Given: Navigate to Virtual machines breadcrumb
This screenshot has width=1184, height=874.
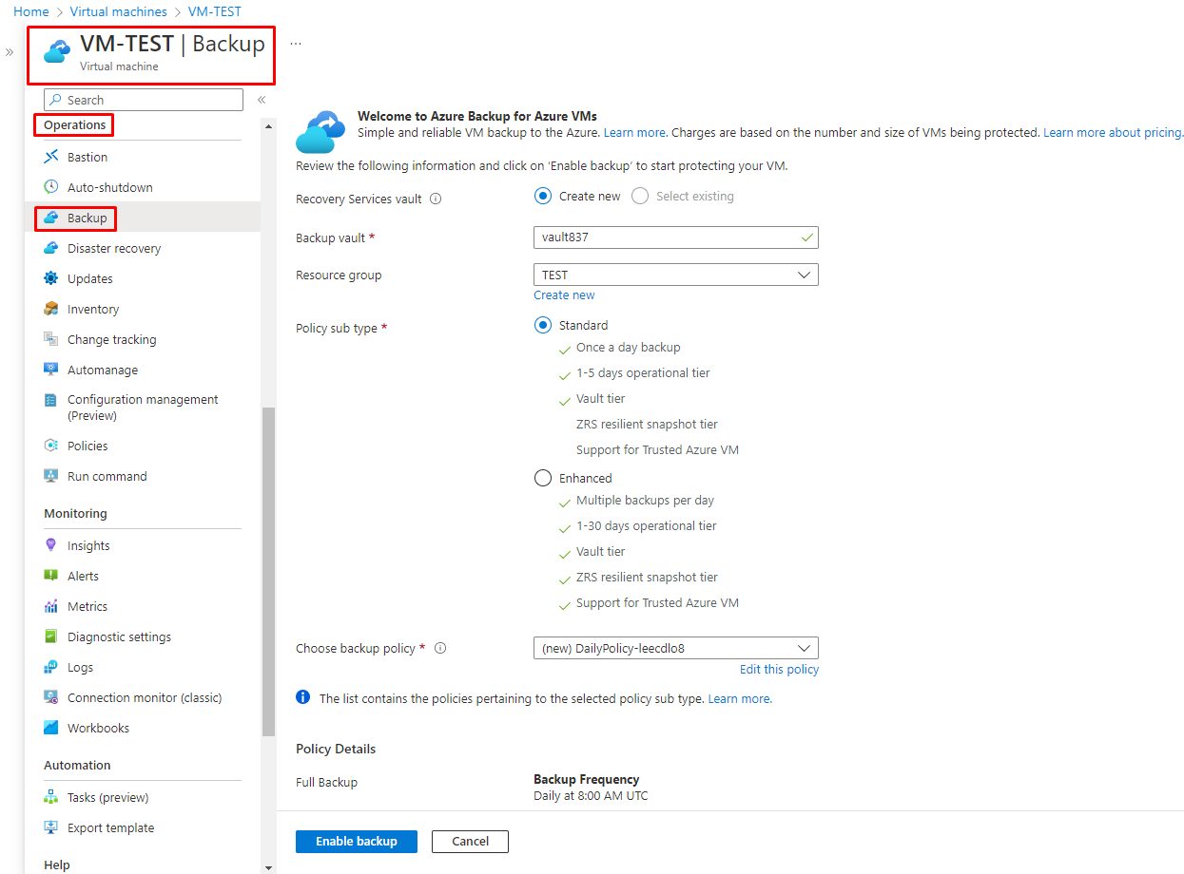Looking at the screenshot, I should click(119, 12).
